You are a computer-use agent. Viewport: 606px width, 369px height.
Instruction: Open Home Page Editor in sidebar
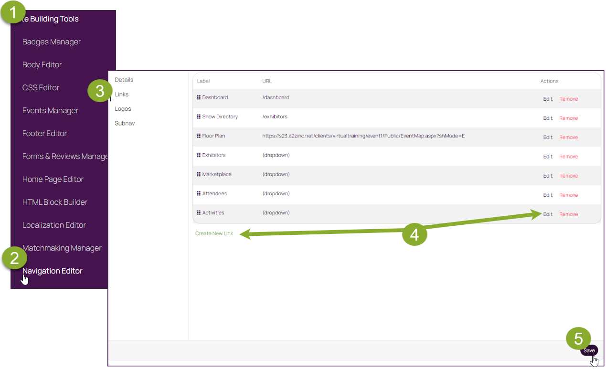tap(53, 179)
